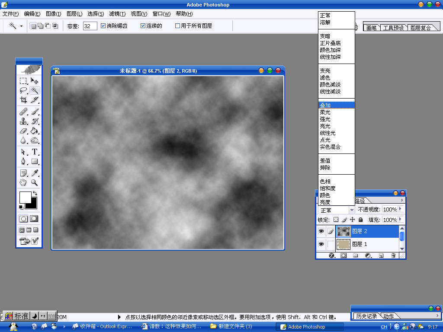Viewport: 443px width, 332px height.
Task: Reset default foreground and background colors
Action: coord(21,207)
